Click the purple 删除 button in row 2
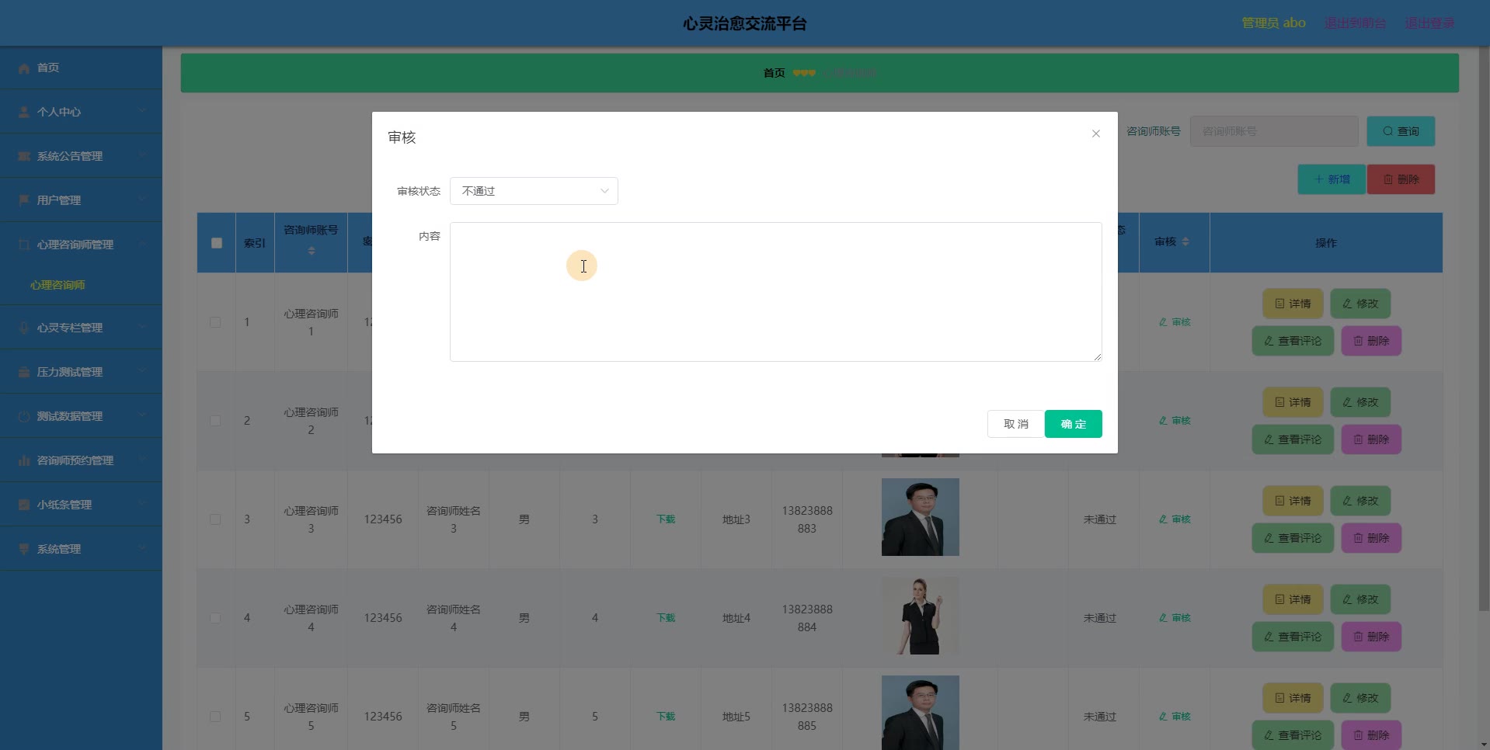This screenshot has height=750, width=1490. (x=1371, y=439)
